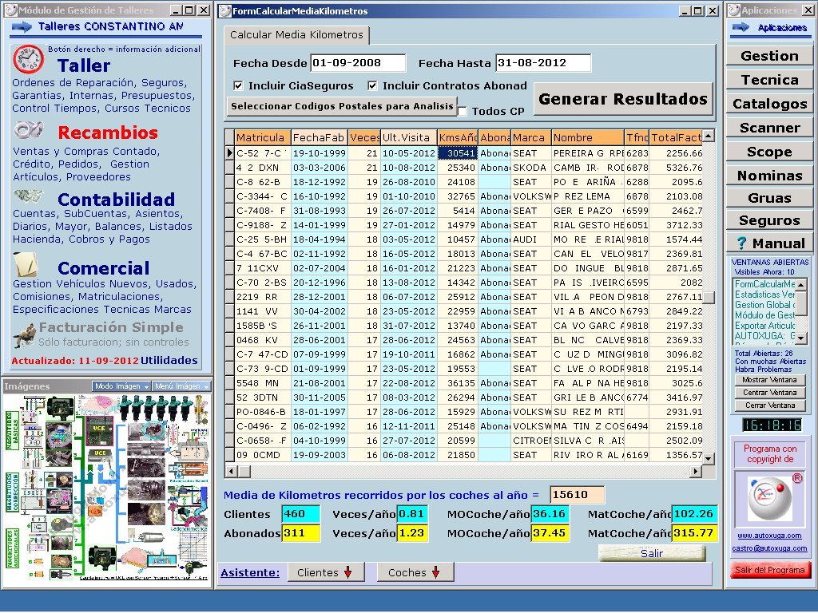Click Centrar Ventana button
818x613 pixels.
(769, 393)
